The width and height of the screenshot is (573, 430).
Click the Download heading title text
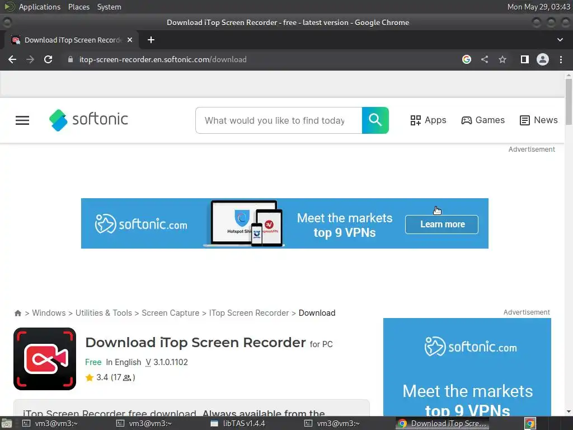[x=195, y=343]
